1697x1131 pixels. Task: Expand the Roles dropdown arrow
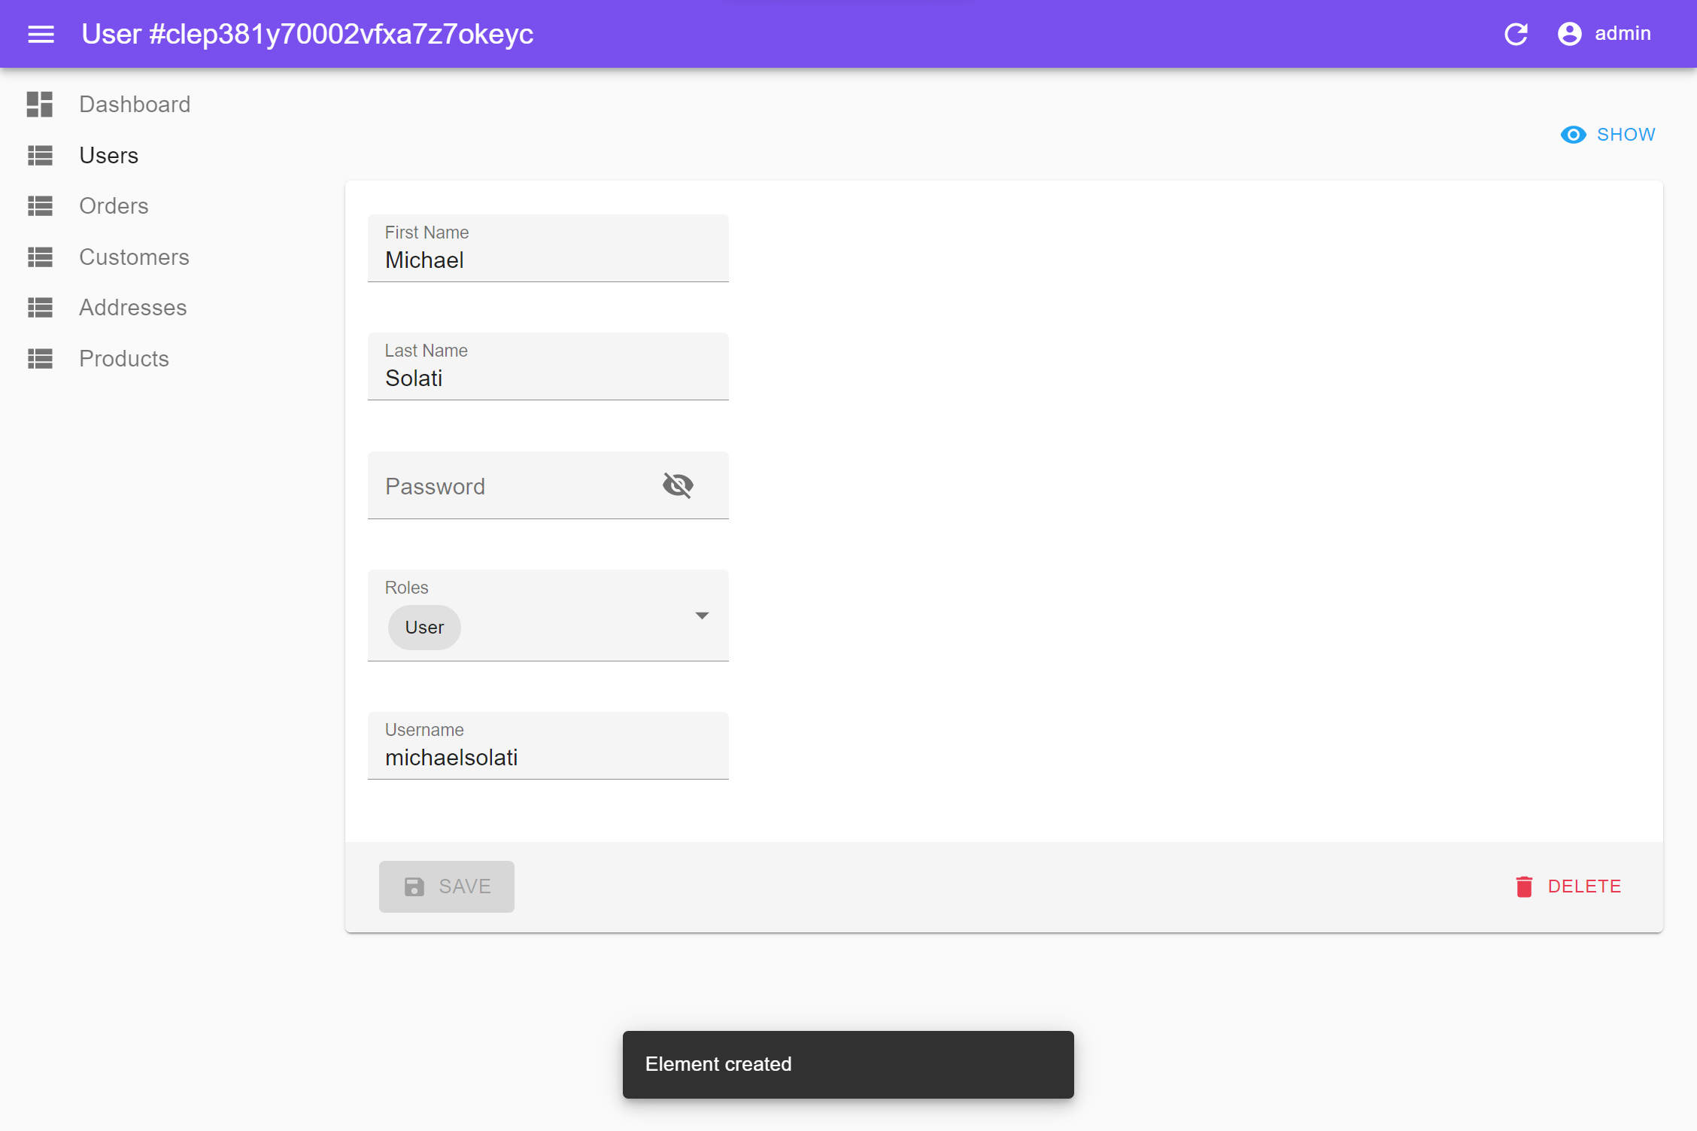point(702,616)
